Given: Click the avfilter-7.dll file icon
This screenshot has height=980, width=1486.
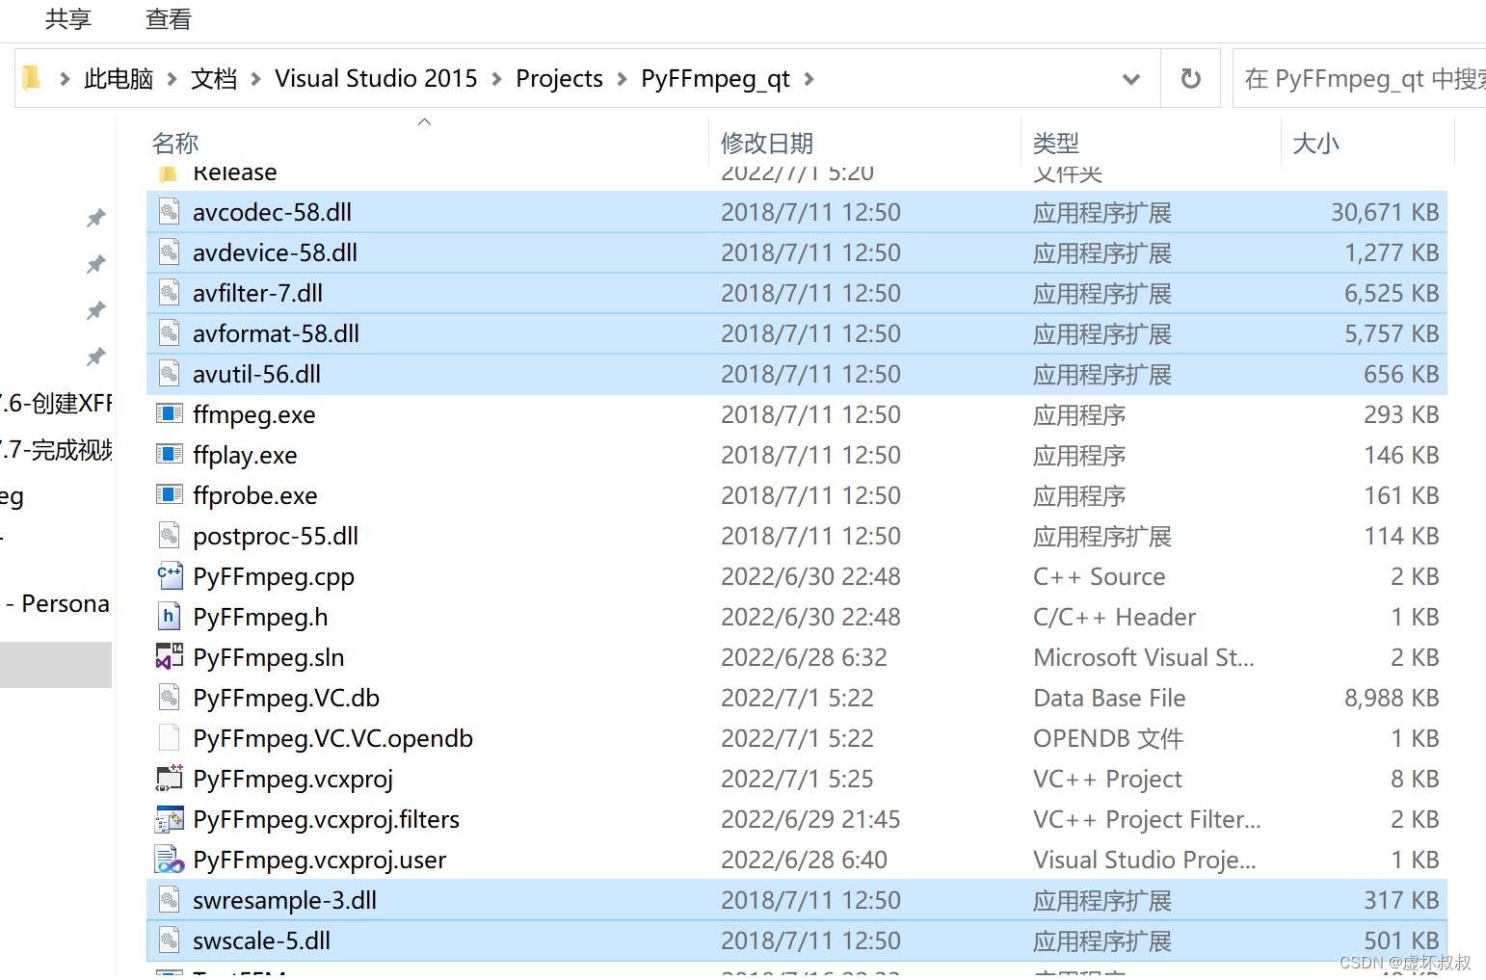Looking at the screenshot, I should point(170,293).
